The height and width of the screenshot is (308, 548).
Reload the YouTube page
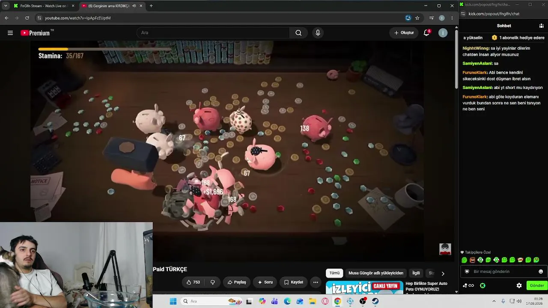point(27,18)
